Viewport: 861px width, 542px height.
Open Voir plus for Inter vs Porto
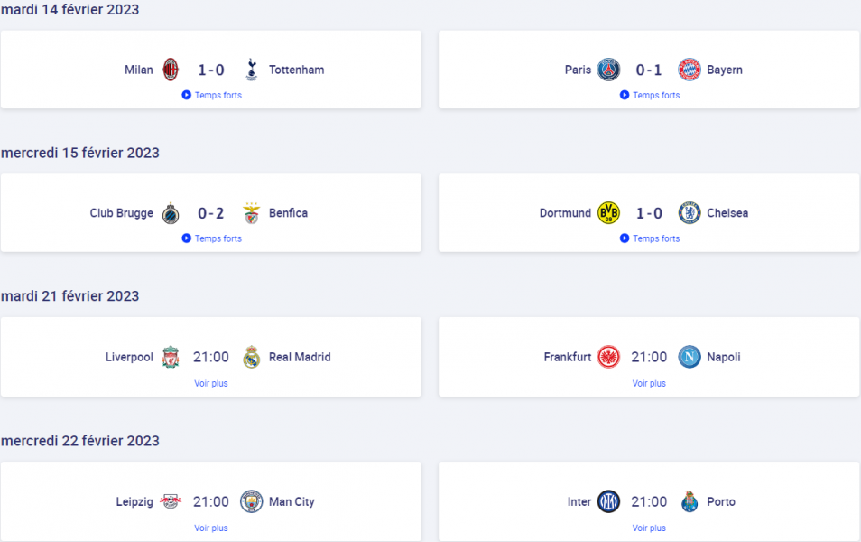[649, 528]
